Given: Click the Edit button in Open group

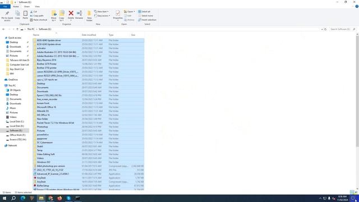Looking at the screenshot, I should 128,16.
